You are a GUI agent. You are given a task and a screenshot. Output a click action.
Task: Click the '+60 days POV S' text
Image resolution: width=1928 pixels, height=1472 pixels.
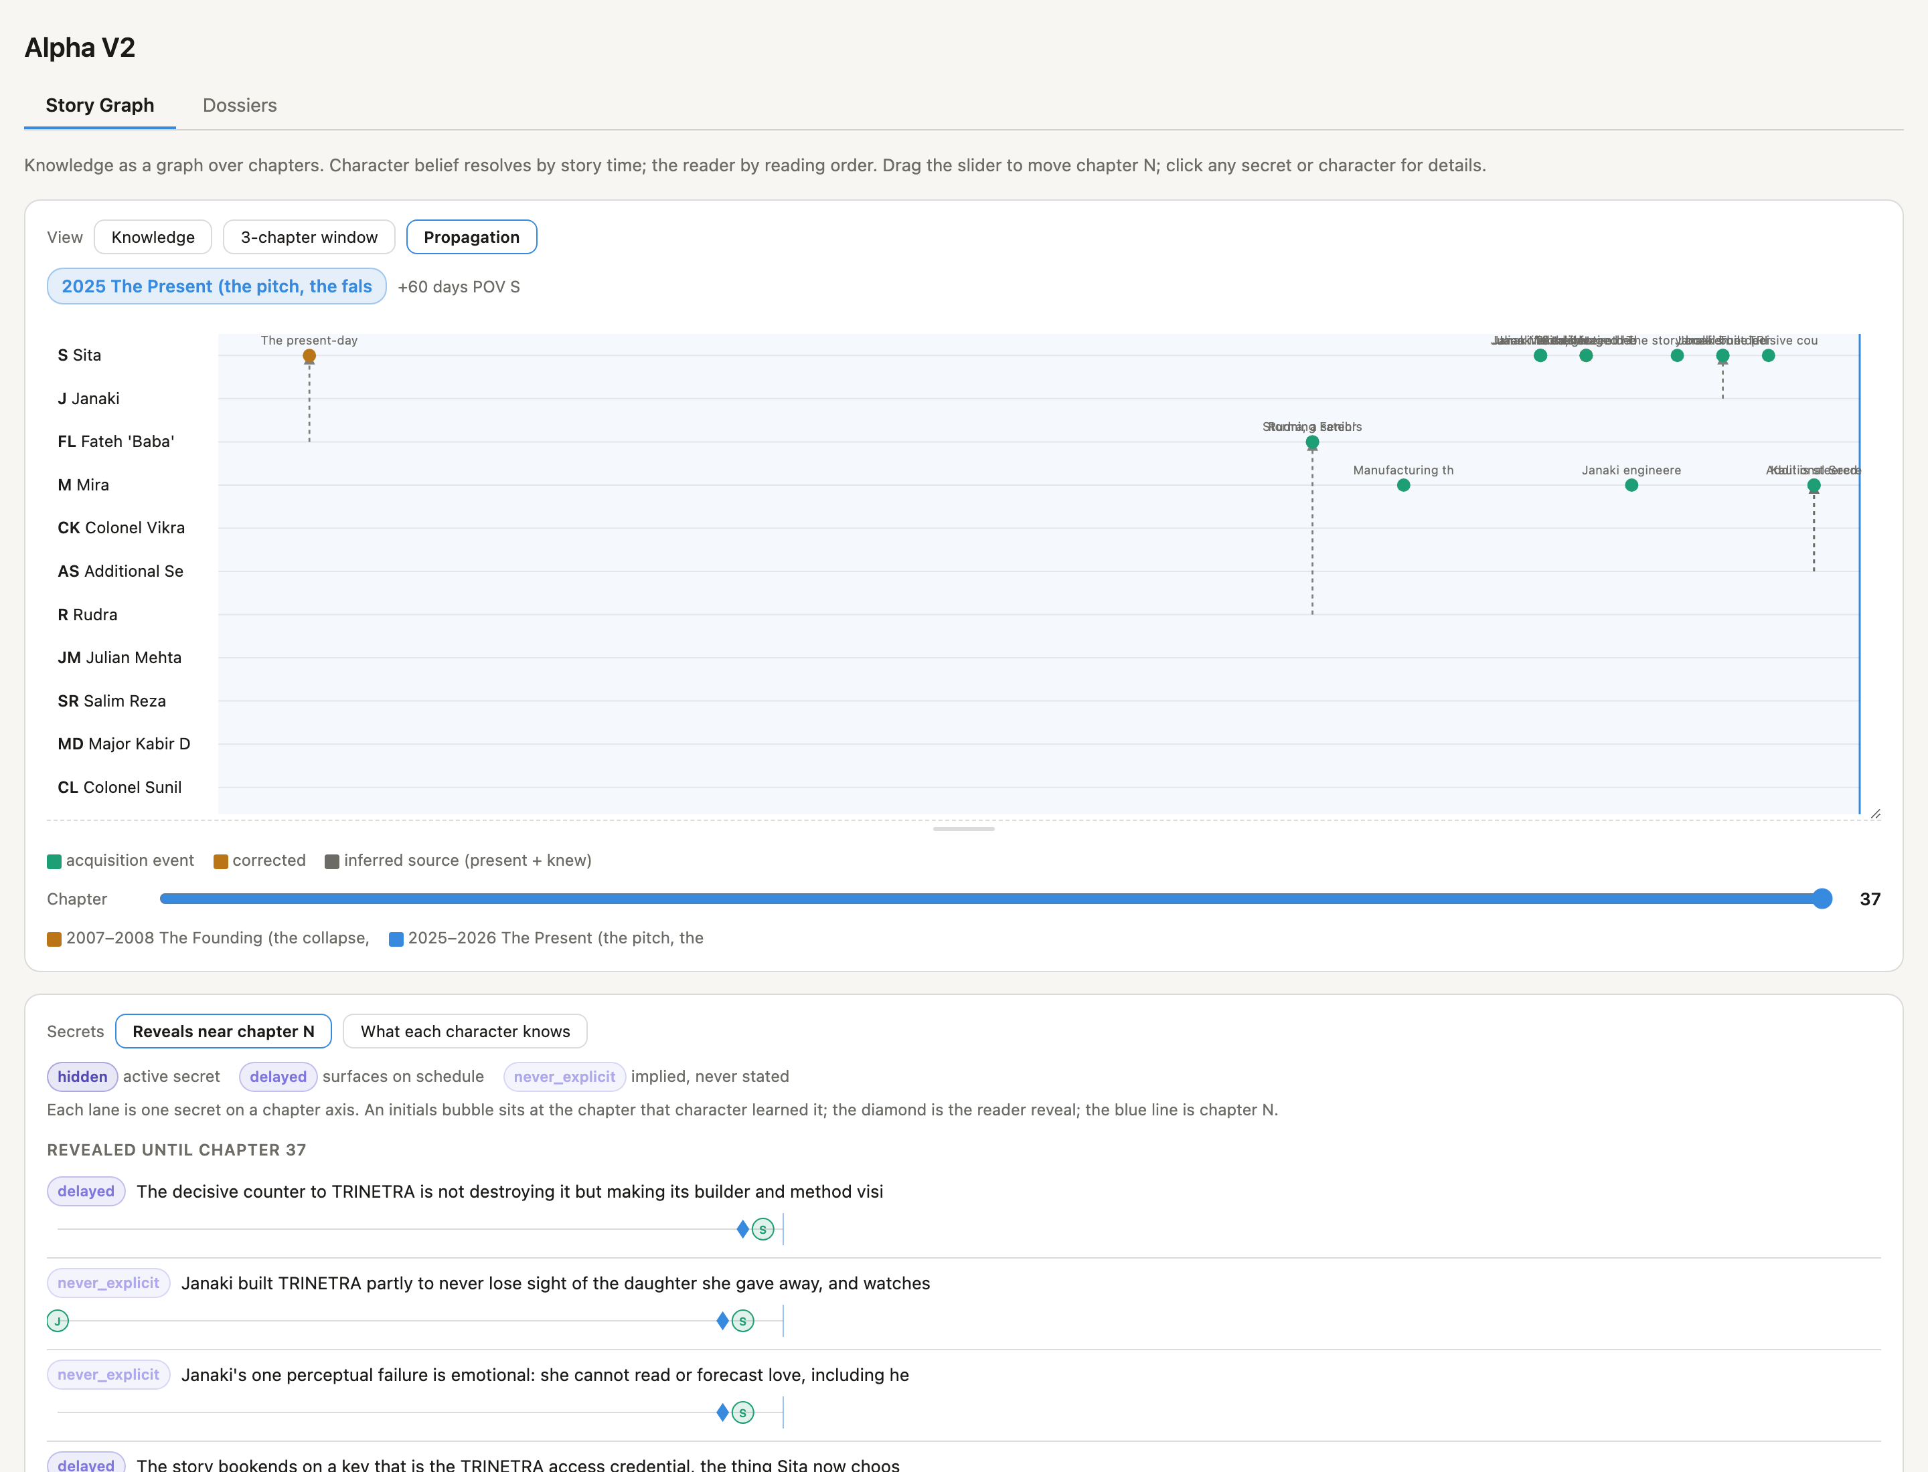click(x=459, y=288)
